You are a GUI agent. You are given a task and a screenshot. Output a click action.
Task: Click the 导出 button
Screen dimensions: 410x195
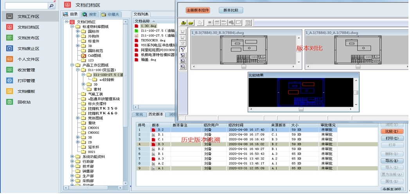(392, 161)
